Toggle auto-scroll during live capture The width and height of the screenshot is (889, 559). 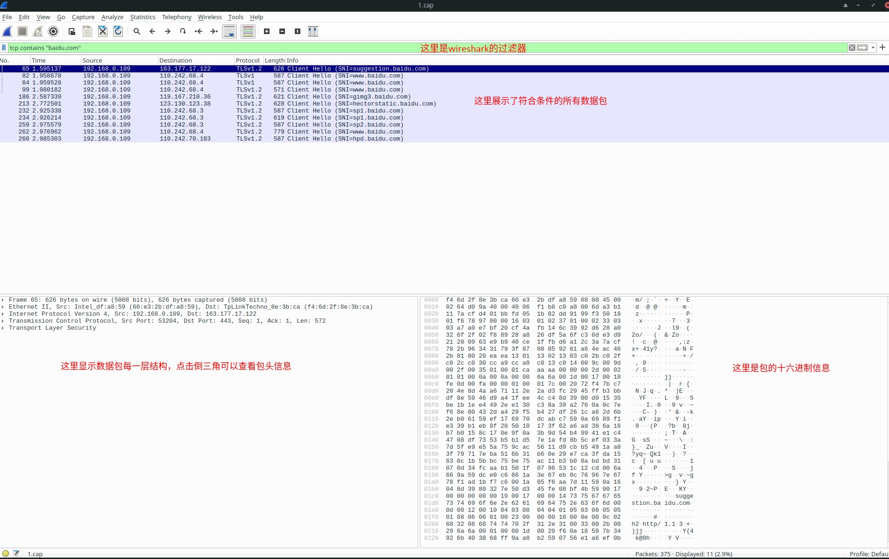[229, 31]
